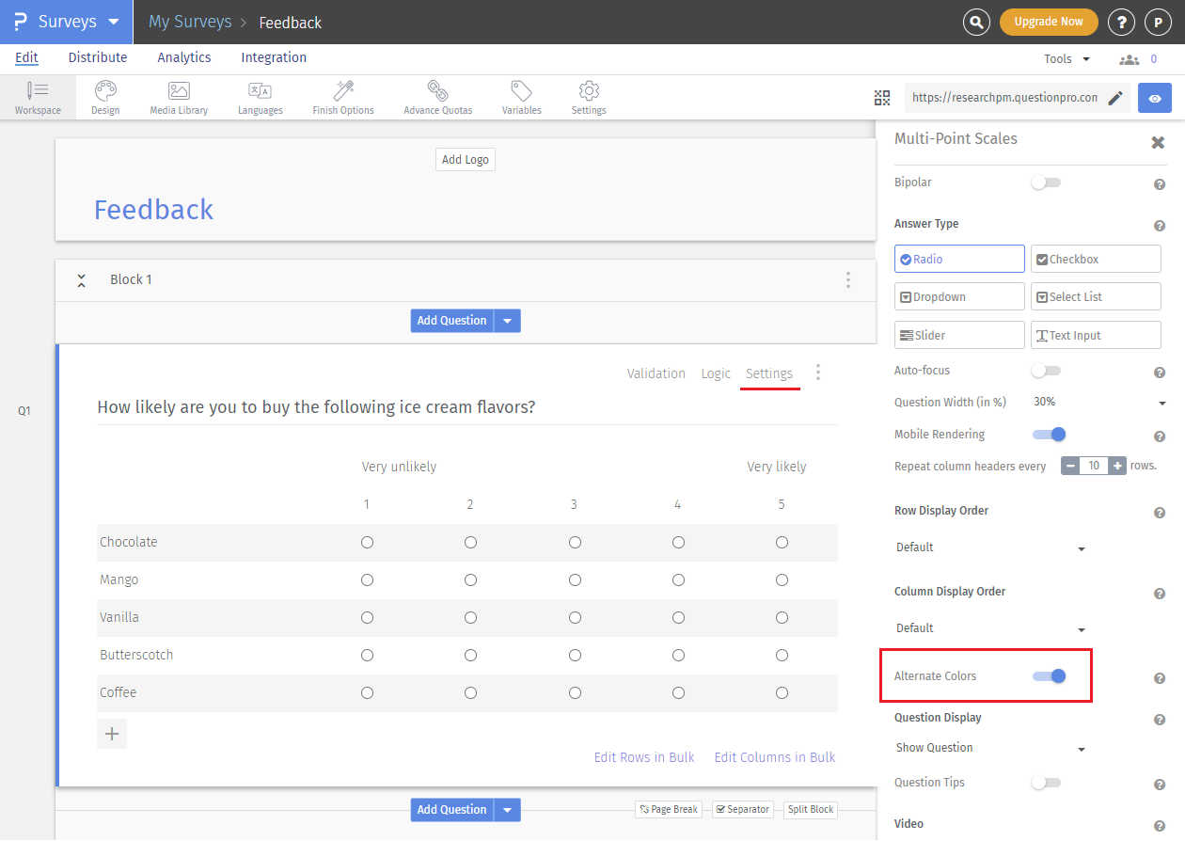Click the Upgrade Now button

[1049, 22]
